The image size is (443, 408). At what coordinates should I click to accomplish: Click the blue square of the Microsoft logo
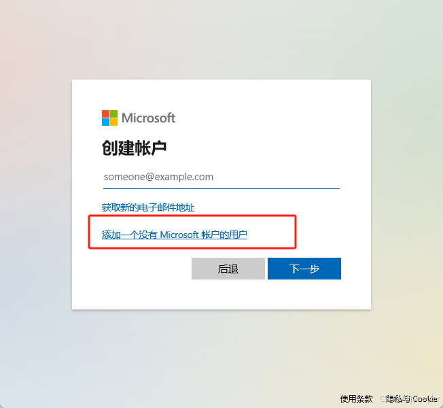point(106,122)
